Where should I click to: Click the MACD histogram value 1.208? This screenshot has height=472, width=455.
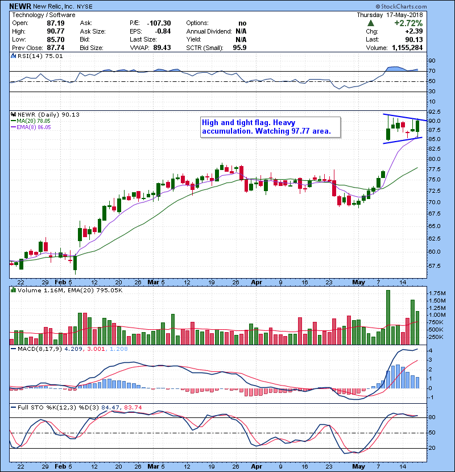119,349
